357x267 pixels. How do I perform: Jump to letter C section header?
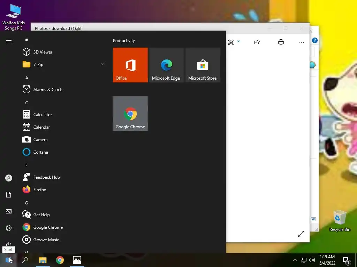(x=26, y=103)
